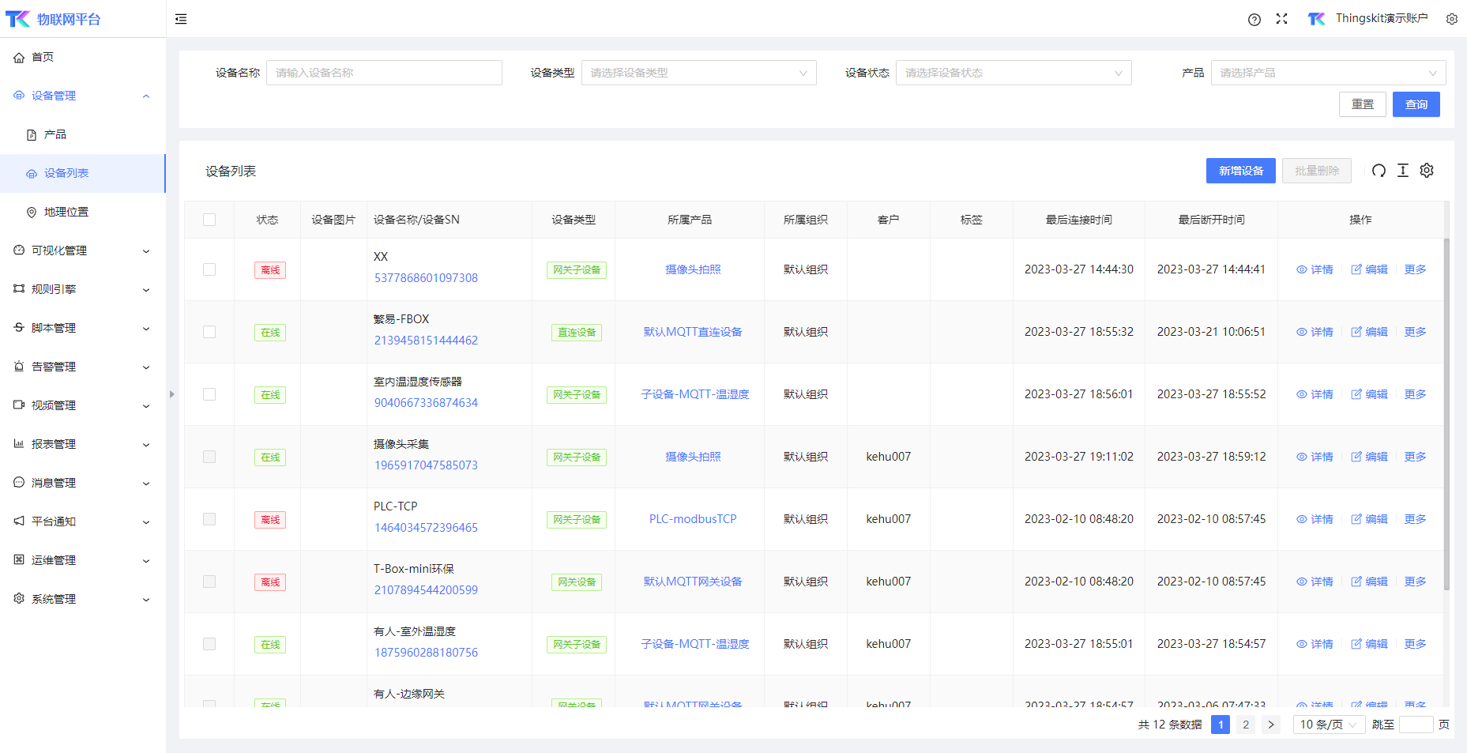The image size is (1467, 753).
Task: Open details for PLC-TCP device
Action: point(1315,520)
